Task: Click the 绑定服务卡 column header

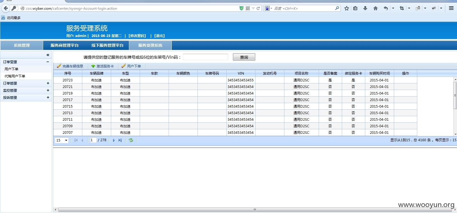Action: [x=354, y=73]
